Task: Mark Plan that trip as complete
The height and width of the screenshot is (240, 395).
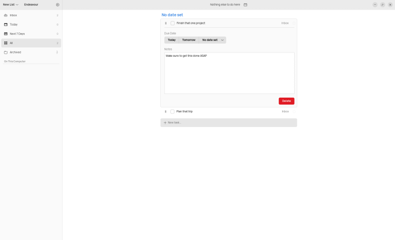Action: [172, 111]
